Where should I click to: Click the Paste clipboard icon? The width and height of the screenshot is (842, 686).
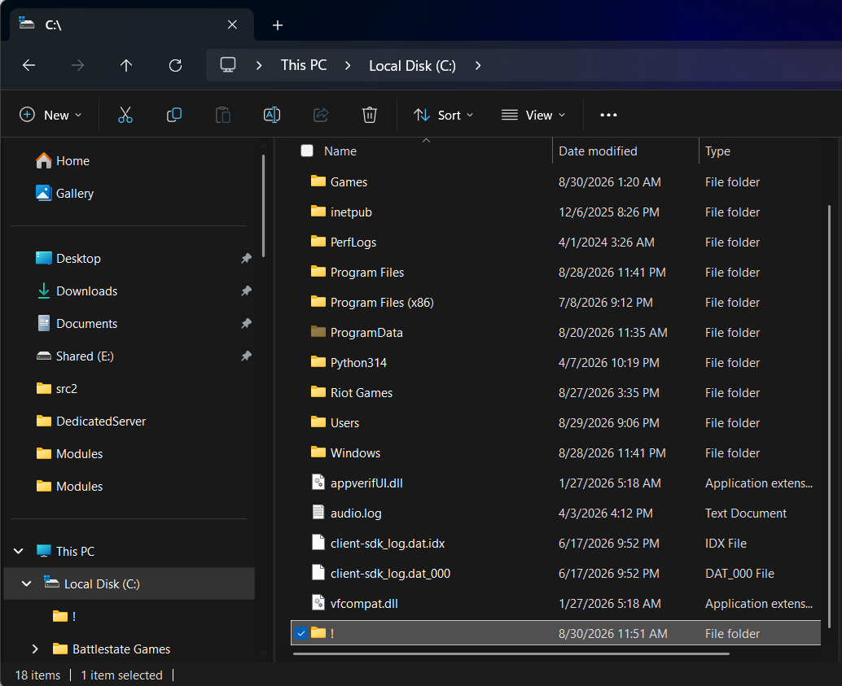click(x=223, y=115)
